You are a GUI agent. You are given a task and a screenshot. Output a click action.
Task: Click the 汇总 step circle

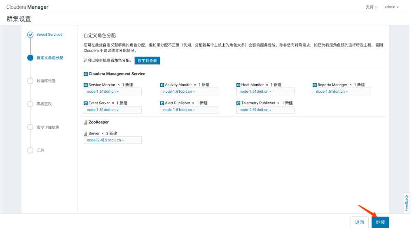[x=30, y=150]
